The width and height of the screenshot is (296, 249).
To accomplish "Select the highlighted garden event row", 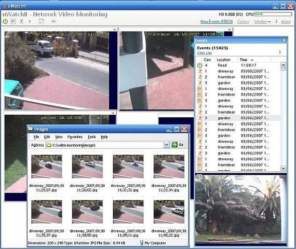I will point(238,118).
